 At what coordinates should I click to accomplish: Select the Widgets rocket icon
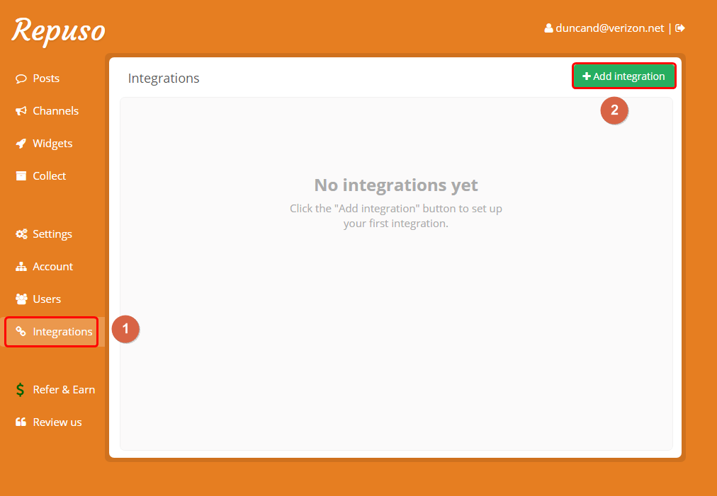(x=21, y=144)
